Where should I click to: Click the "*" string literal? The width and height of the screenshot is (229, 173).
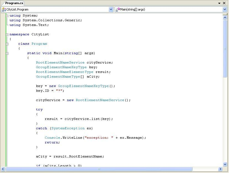(59, 91)
